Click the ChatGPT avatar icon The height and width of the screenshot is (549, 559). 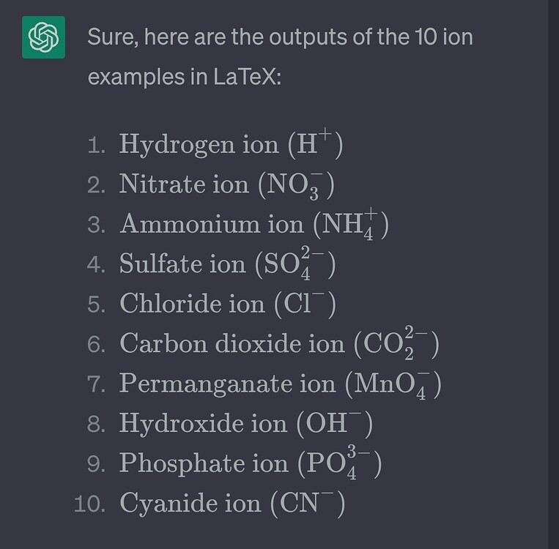[43, 37]
